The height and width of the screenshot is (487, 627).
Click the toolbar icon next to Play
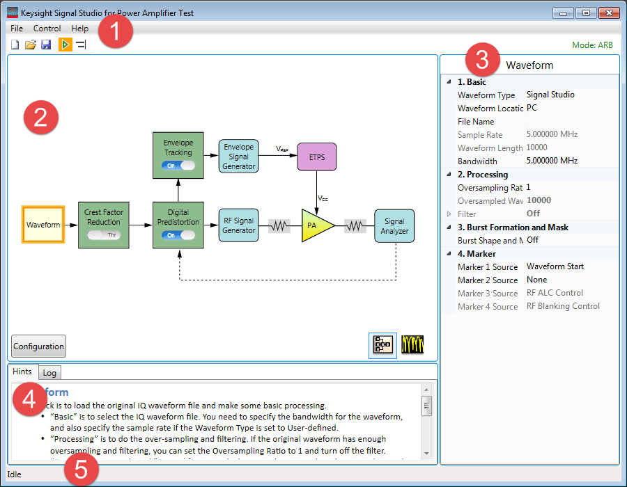pos(82,45)
